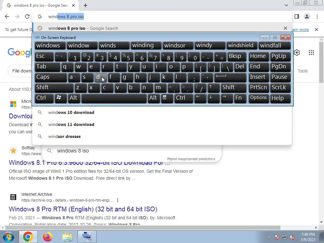Image resolution: width=324 pixels, height=243 pixels.
Task: Toggle the Caps key
Action: click(x=51, y=78)
